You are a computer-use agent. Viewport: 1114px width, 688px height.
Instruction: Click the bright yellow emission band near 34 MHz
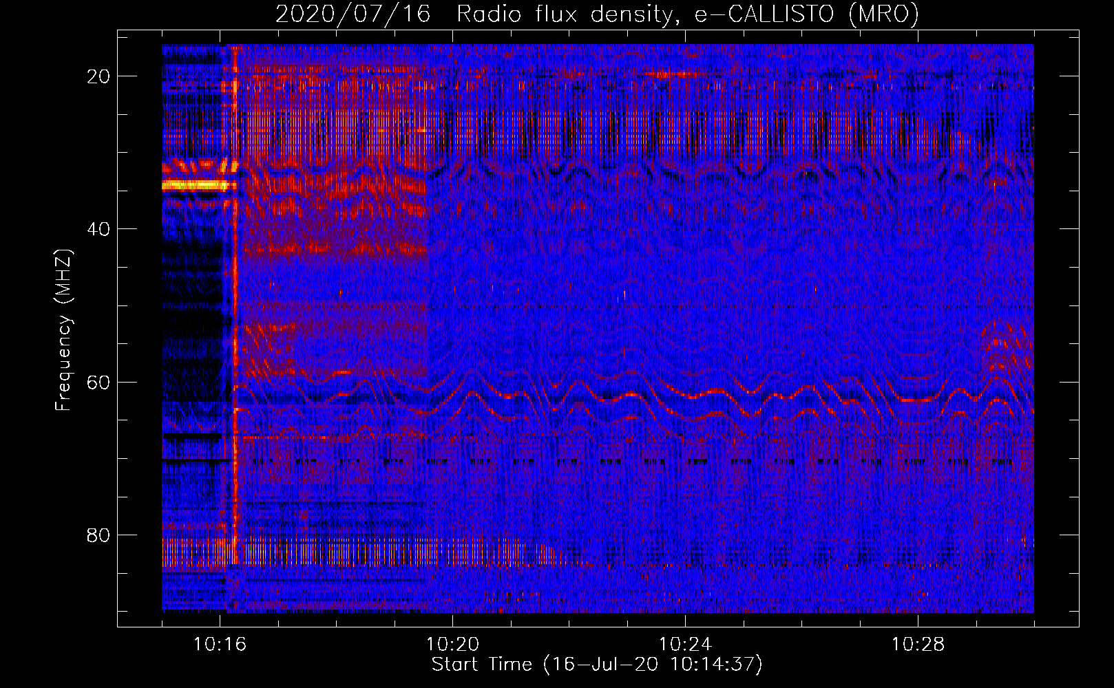pyautogui.click(x=196, y=185)
